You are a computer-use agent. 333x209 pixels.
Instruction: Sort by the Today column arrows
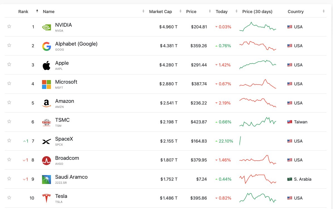coord(236,11)
